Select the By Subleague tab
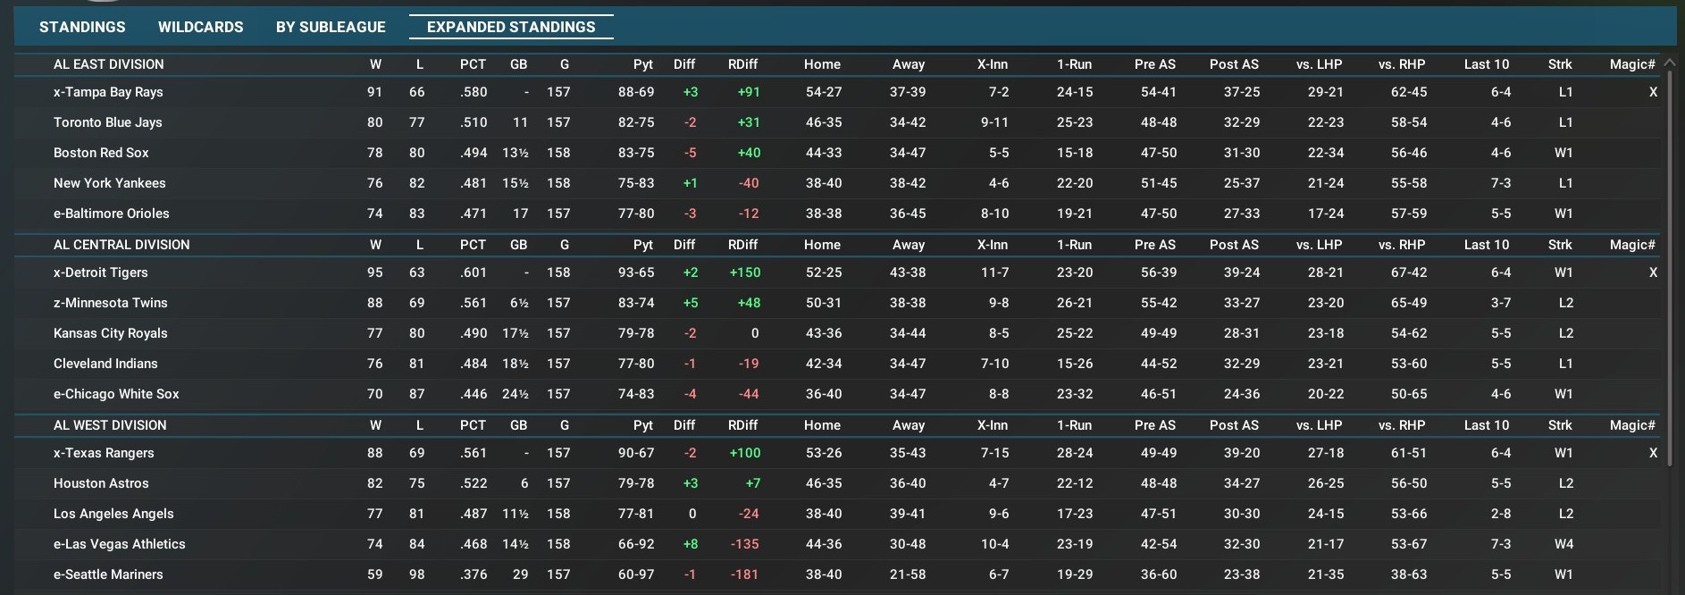This screenshot has width=1685, height=595. point(331,27)
